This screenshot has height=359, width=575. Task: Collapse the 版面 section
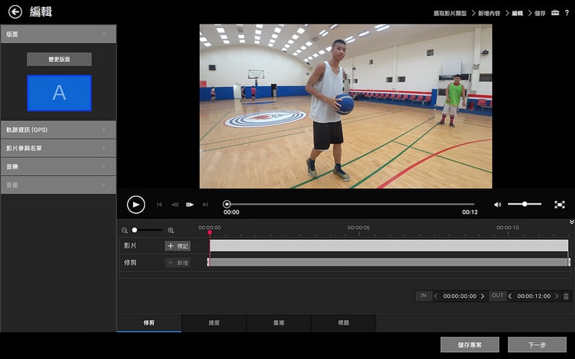(x=57, y=33)
